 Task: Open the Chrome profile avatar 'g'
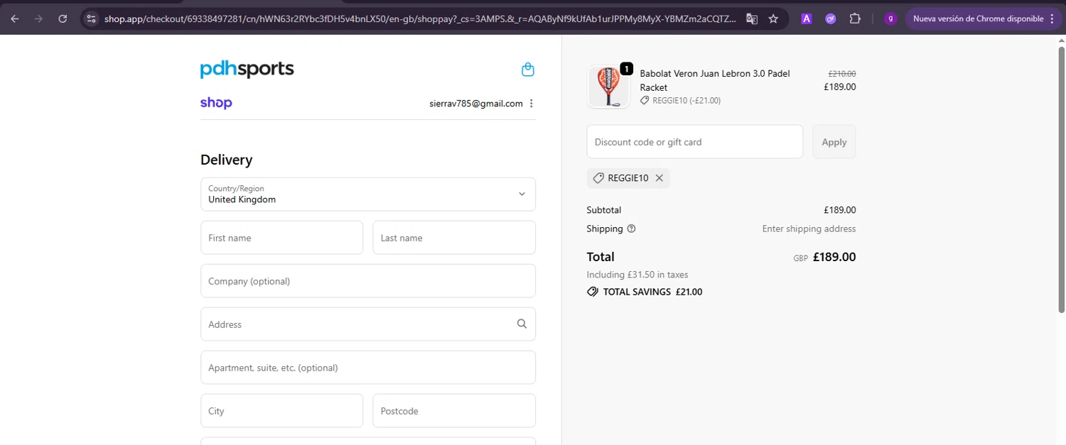[890, 19]
